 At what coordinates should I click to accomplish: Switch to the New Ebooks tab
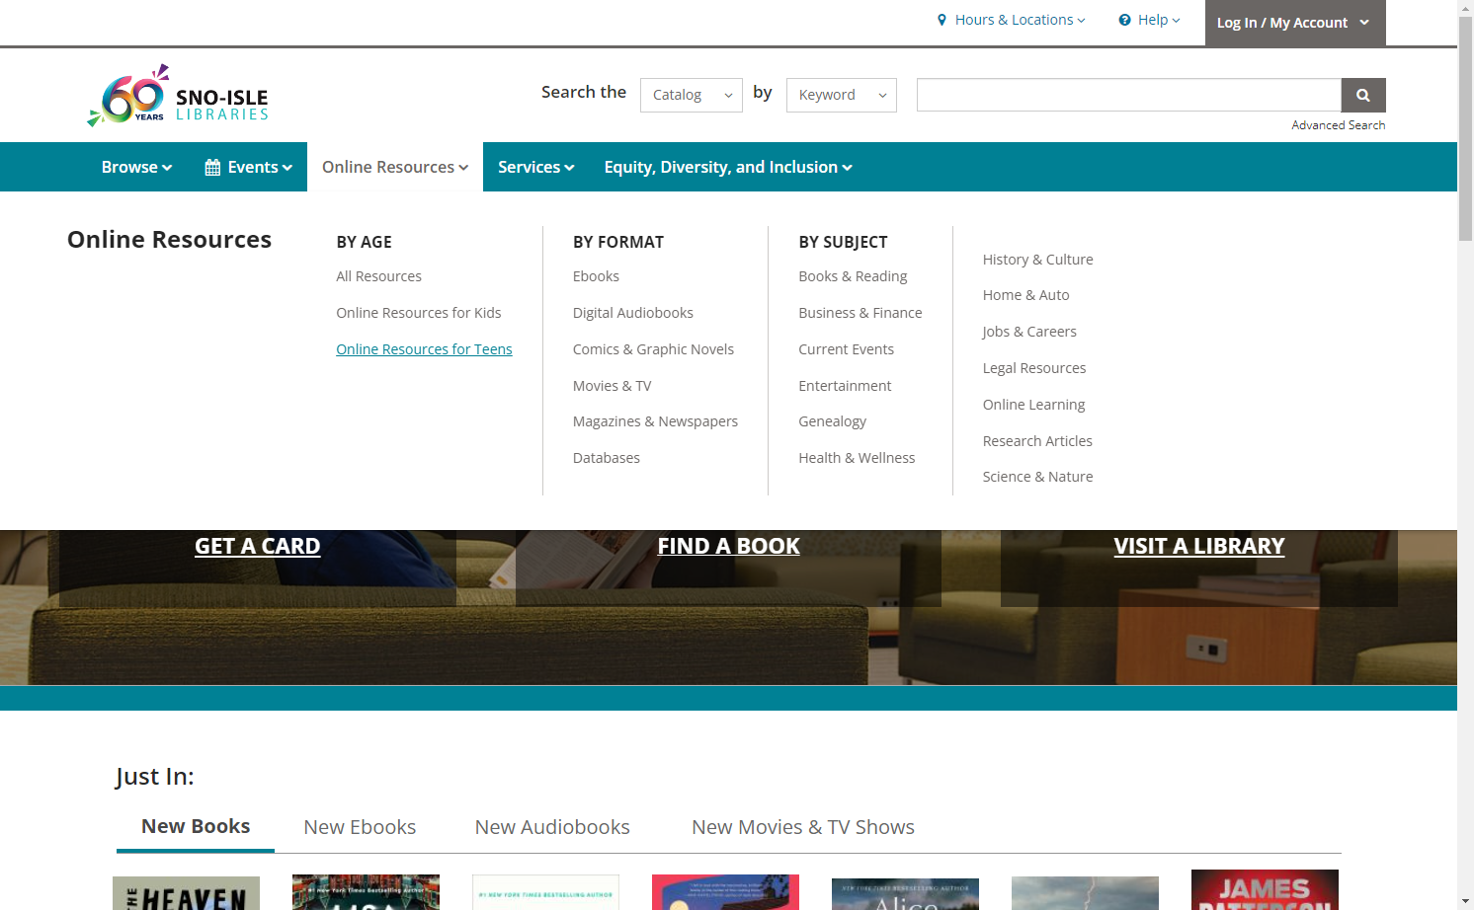360,827
